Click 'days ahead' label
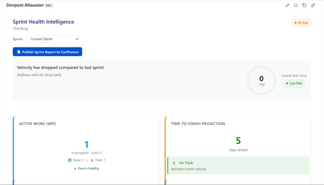Image resolution: width=324 pixels, height=185 pixels. [x=238, y=150]
